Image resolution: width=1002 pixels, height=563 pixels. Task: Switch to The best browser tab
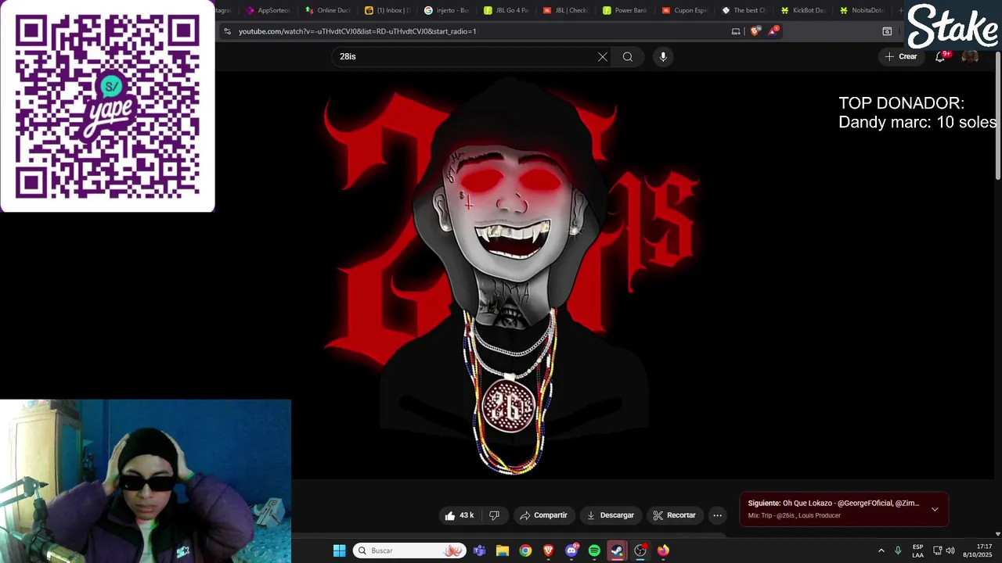744,10
